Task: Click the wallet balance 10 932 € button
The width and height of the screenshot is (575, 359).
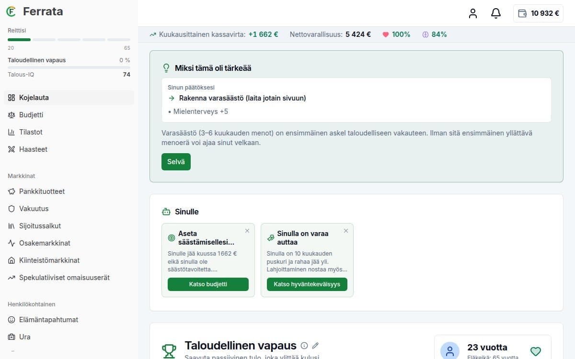Action: click(539, 13)
